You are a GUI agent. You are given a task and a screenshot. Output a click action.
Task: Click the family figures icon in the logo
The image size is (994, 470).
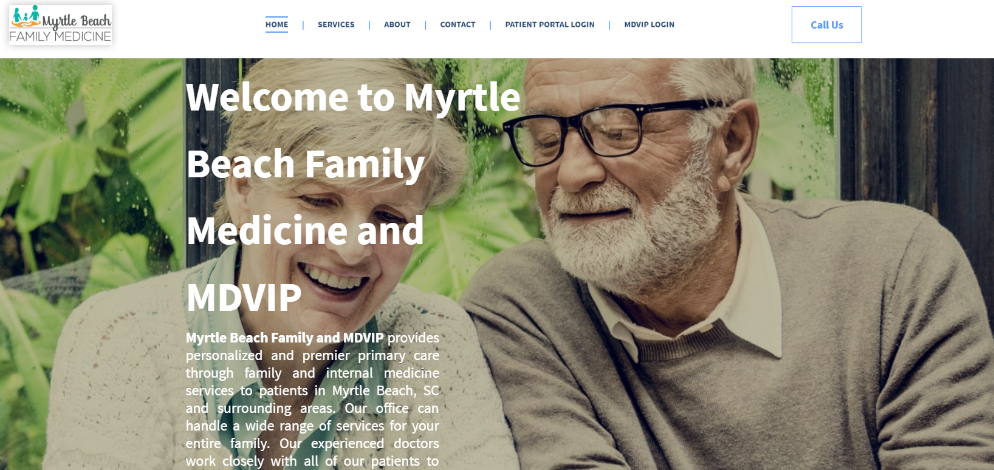(x=26, y=16)
